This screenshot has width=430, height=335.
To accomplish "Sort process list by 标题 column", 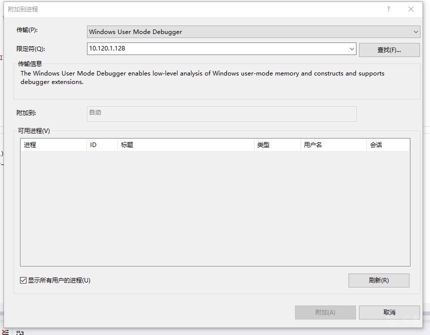I will 186,144.
